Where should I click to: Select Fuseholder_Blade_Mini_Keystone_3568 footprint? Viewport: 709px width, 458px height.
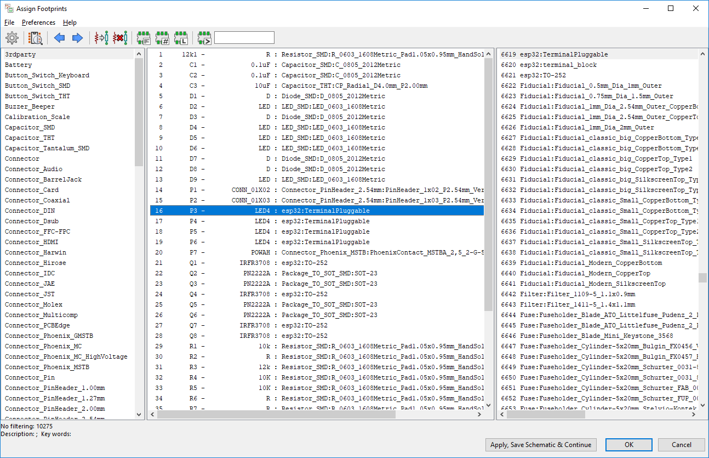click(598, 336)
